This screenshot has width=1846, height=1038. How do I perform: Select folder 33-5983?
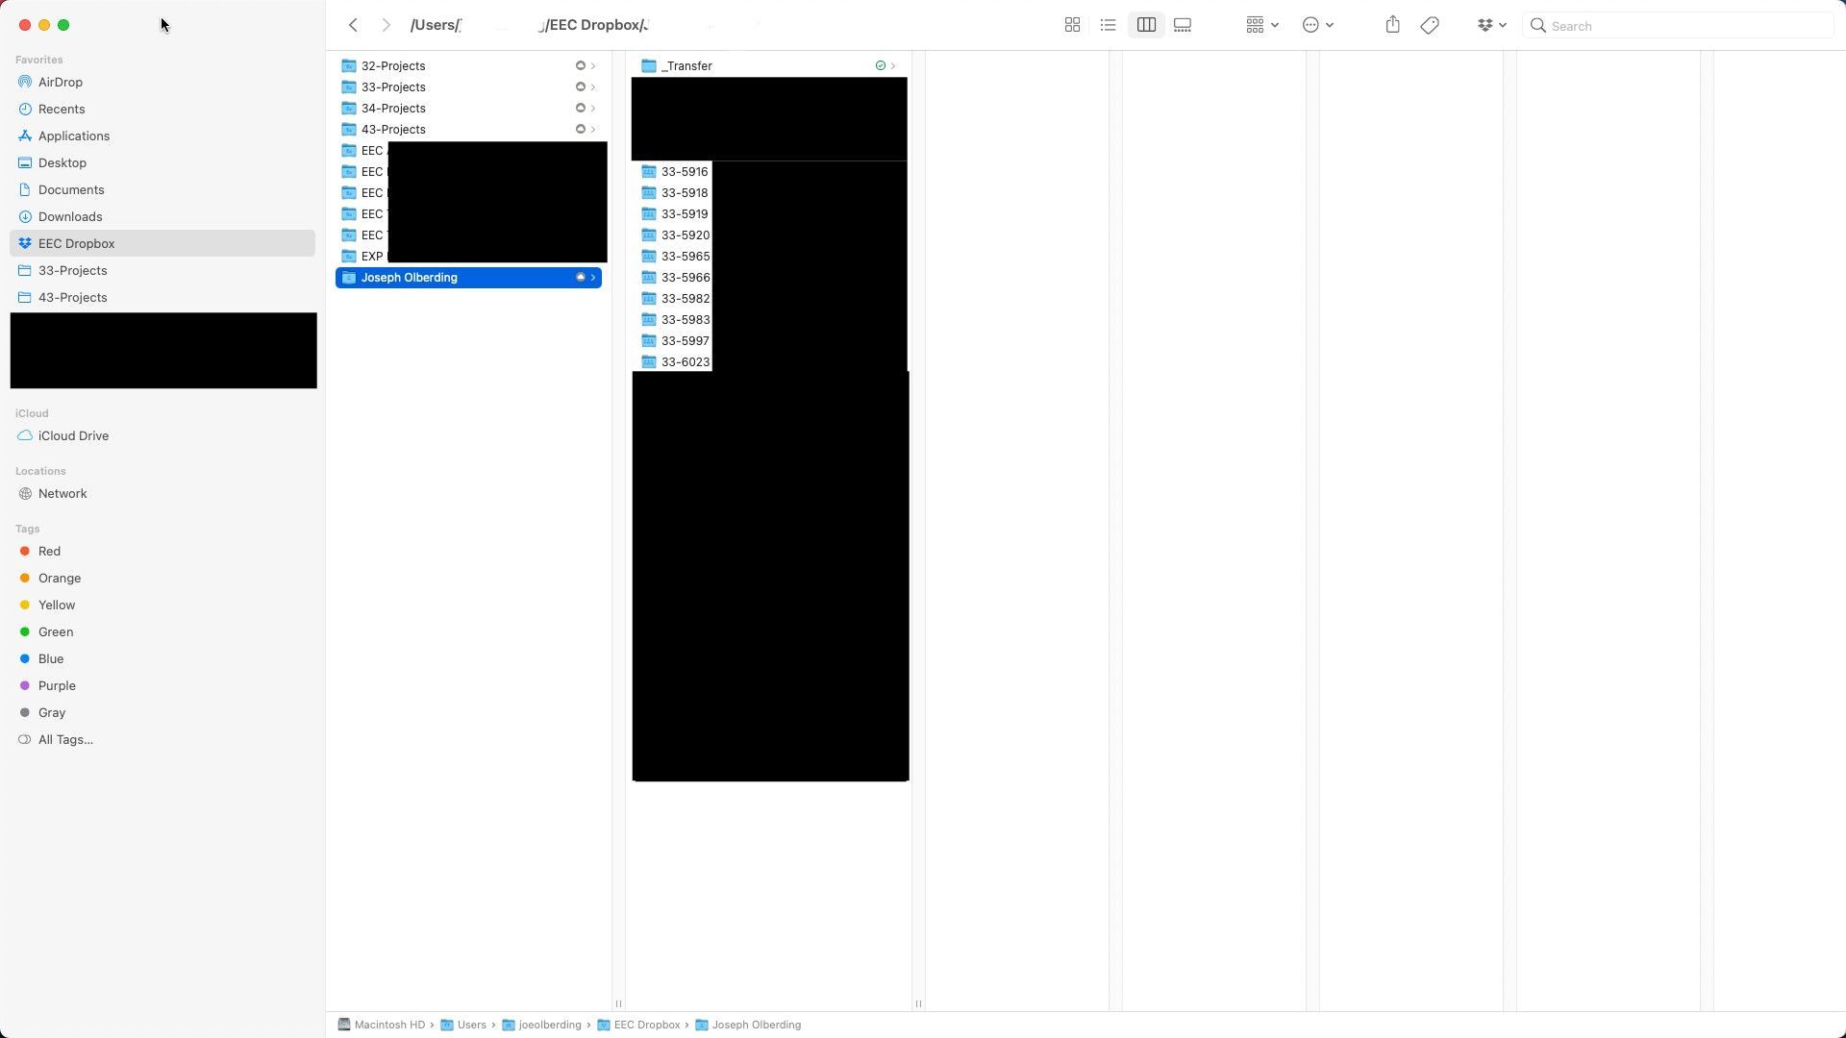click(675, 319)
